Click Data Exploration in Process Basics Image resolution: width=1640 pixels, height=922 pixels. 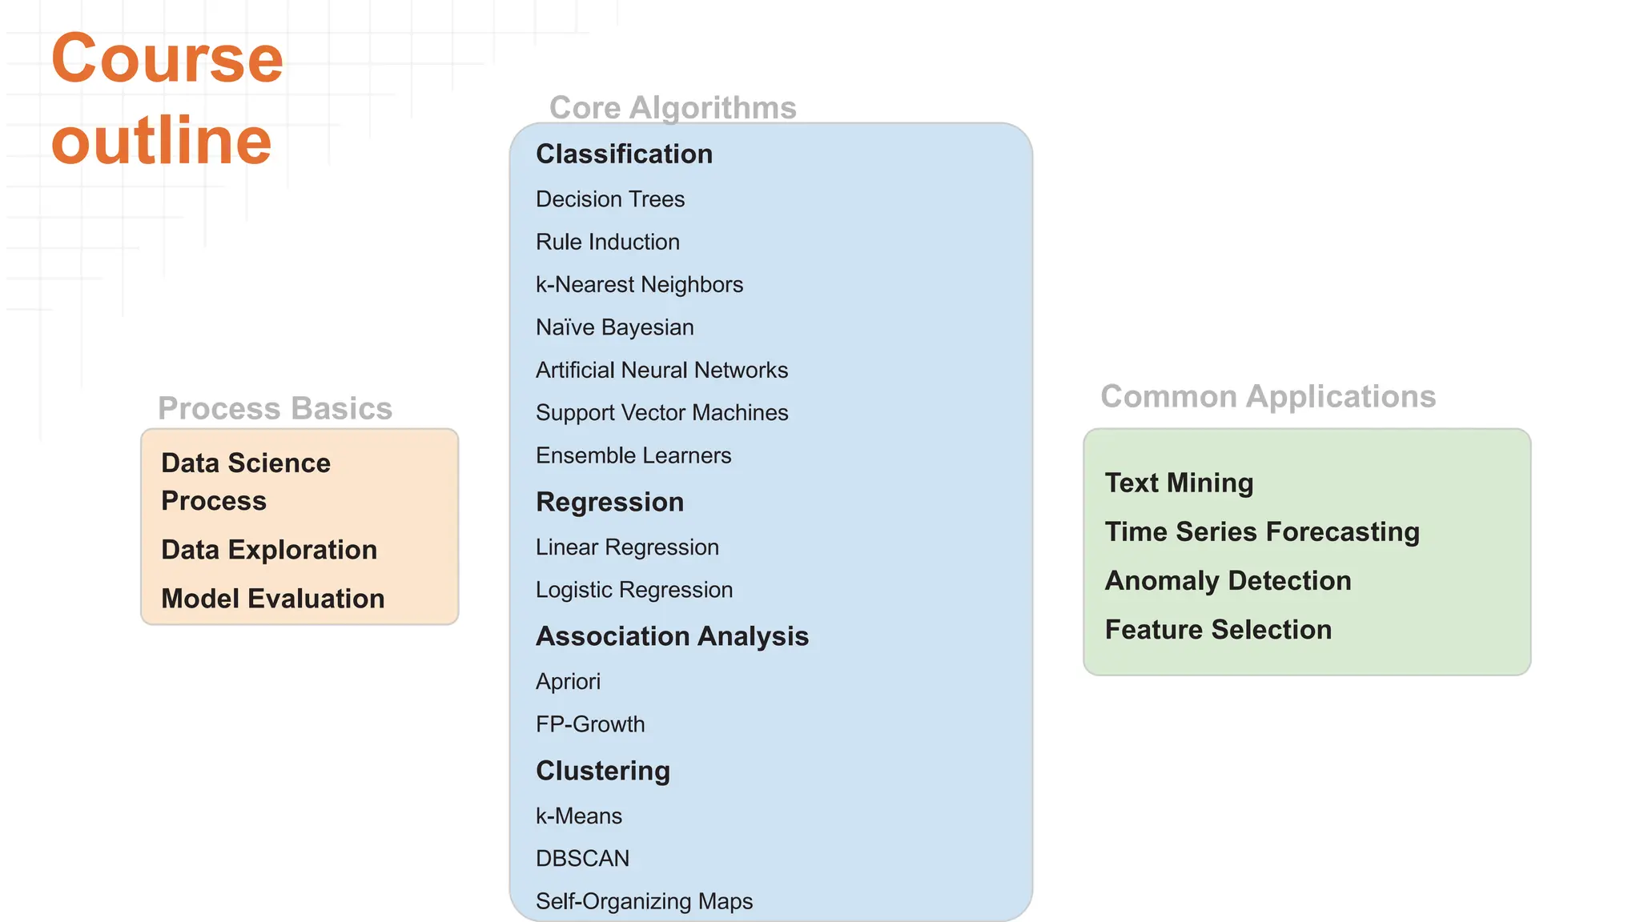[269, 550]
